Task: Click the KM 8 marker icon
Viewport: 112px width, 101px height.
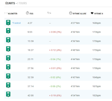Action: [8, 85]
